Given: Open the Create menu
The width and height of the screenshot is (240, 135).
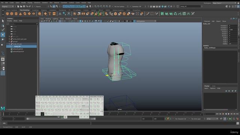Looking at the screenshot, I should [12, 3].
